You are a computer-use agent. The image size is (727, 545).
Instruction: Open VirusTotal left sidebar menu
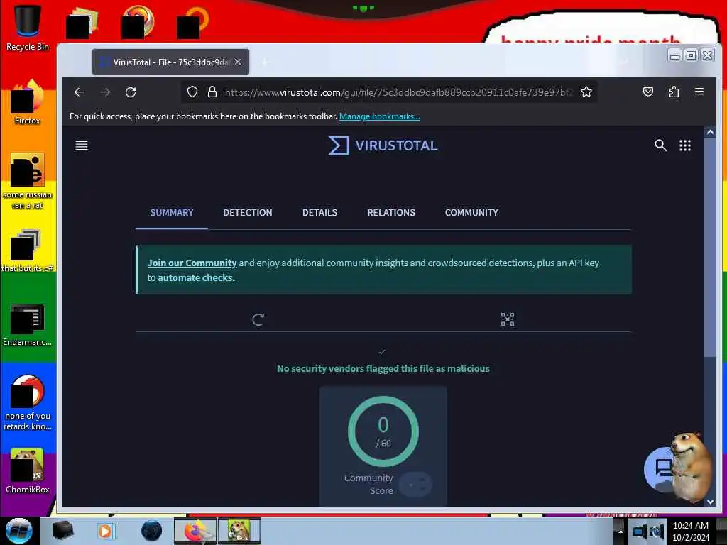(x=82, y=145)
